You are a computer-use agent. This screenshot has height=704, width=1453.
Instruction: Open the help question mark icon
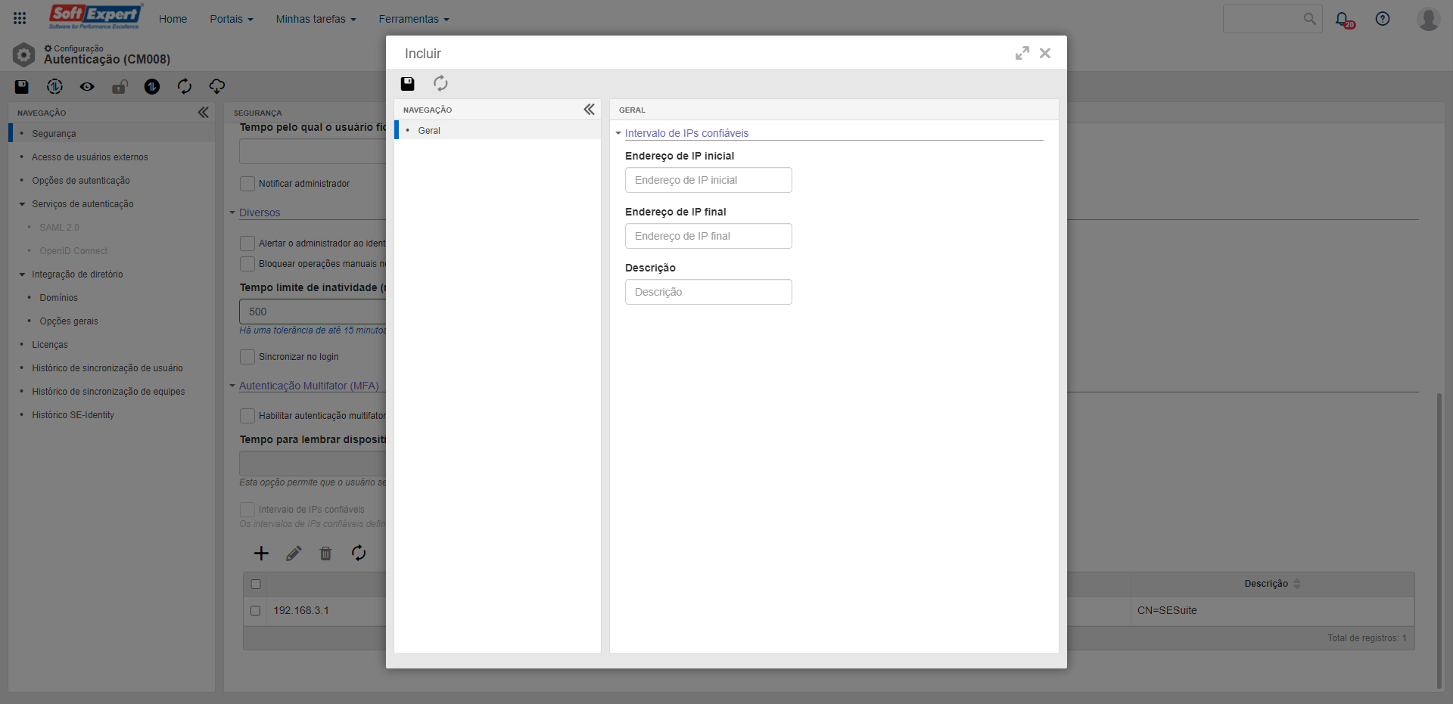point(1383,19)
